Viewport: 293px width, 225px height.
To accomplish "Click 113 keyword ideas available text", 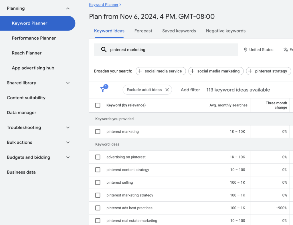I will point(238,90).
